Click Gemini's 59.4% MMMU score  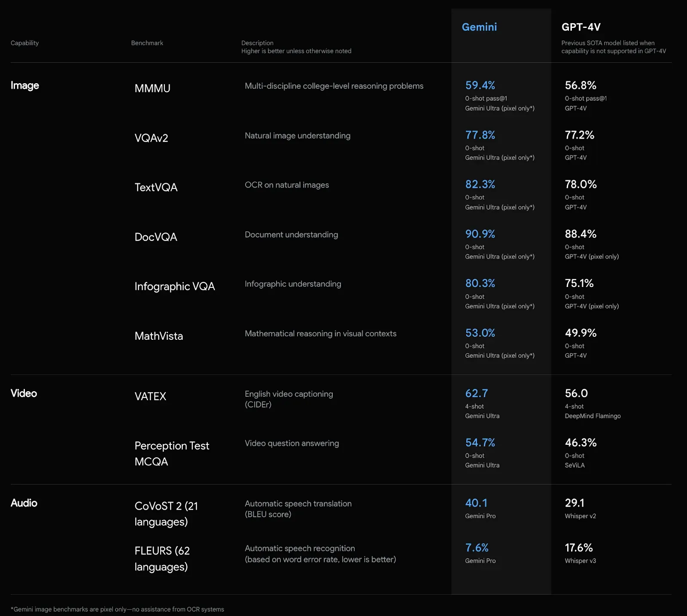[480, 85]
